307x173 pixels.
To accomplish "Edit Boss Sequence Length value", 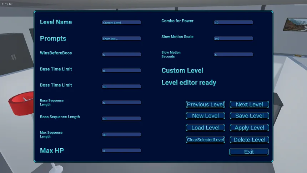I will tap(121, 118).
